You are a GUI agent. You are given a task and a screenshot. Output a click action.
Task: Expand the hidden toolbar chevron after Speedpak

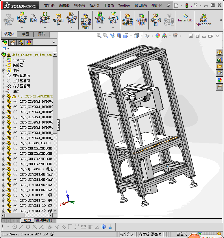tap(221, 20)
